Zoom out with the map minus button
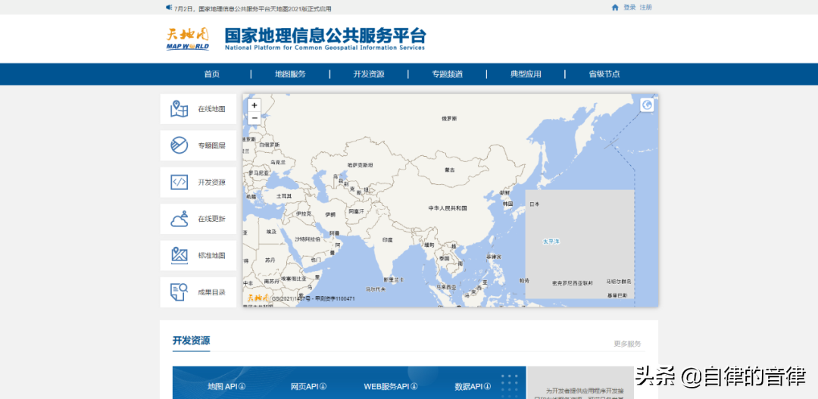818x399 pixels. 254,118
